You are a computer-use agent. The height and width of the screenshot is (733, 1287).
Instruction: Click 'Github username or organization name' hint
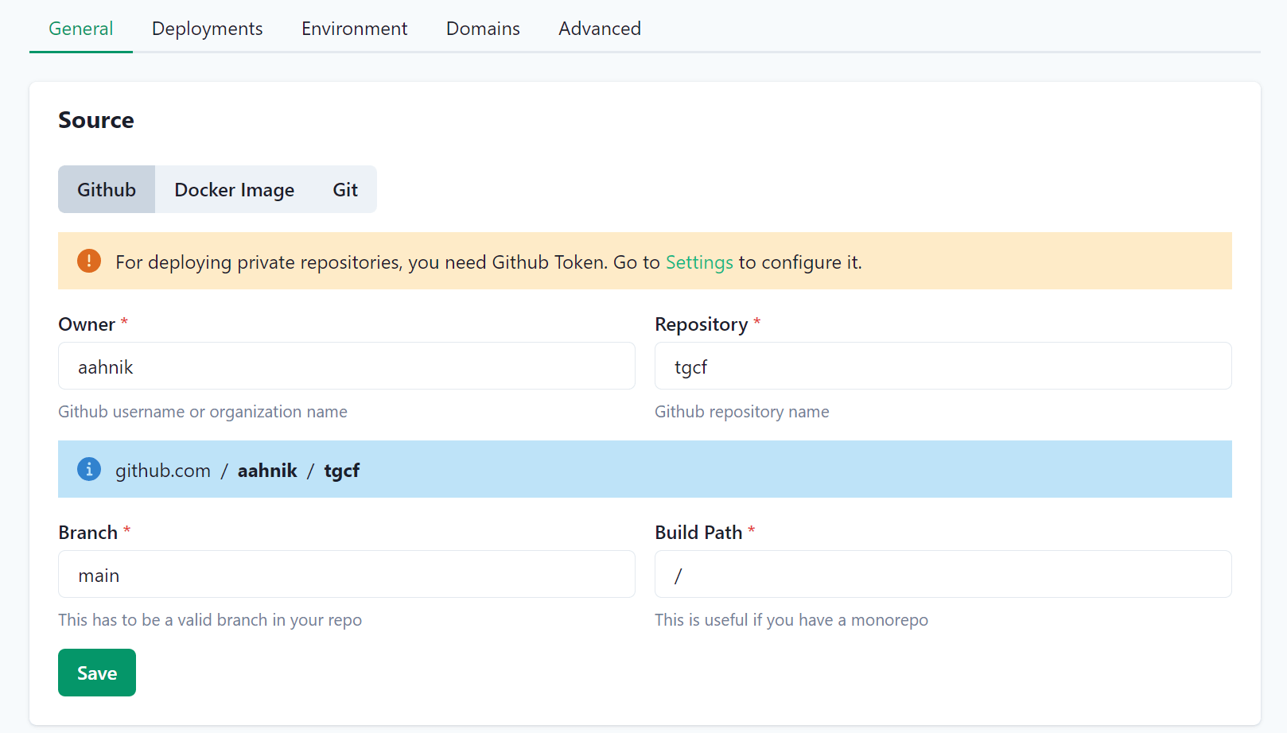coord(203,412)
